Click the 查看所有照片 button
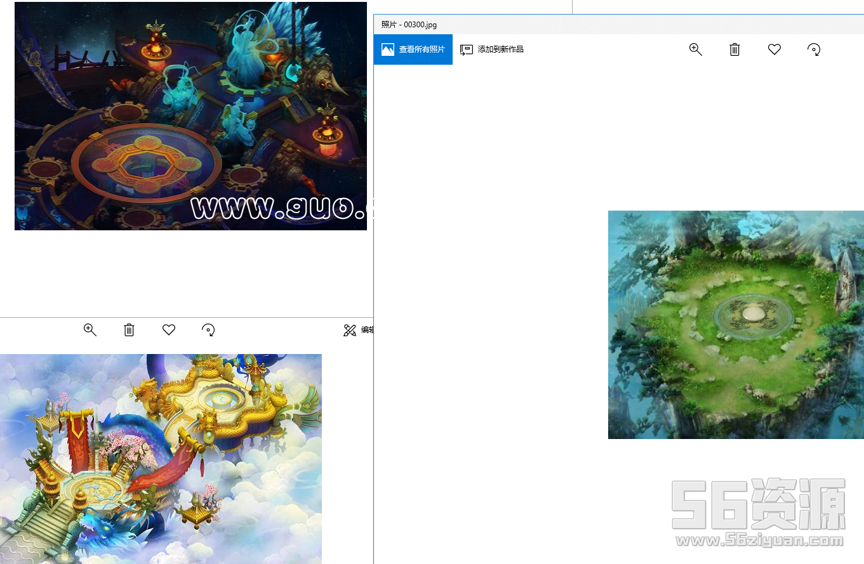864x564 pixels. click(x=413, y=49)
